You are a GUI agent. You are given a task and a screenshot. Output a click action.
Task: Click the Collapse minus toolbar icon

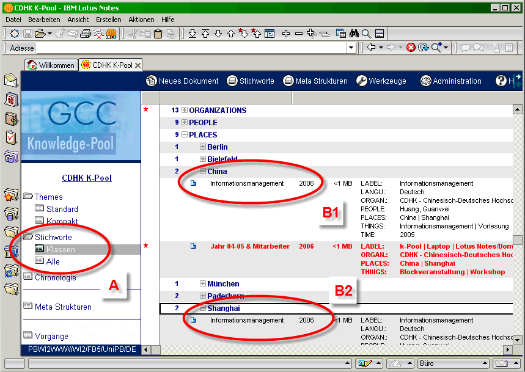tap(299, 34)
